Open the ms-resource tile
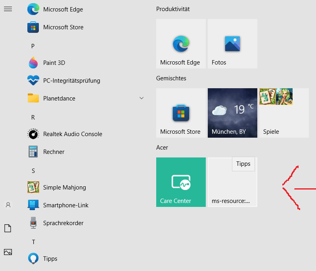 point(233,182)
